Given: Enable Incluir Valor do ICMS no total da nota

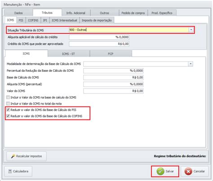Looking at the screenshot, I should tap(8, 103).
